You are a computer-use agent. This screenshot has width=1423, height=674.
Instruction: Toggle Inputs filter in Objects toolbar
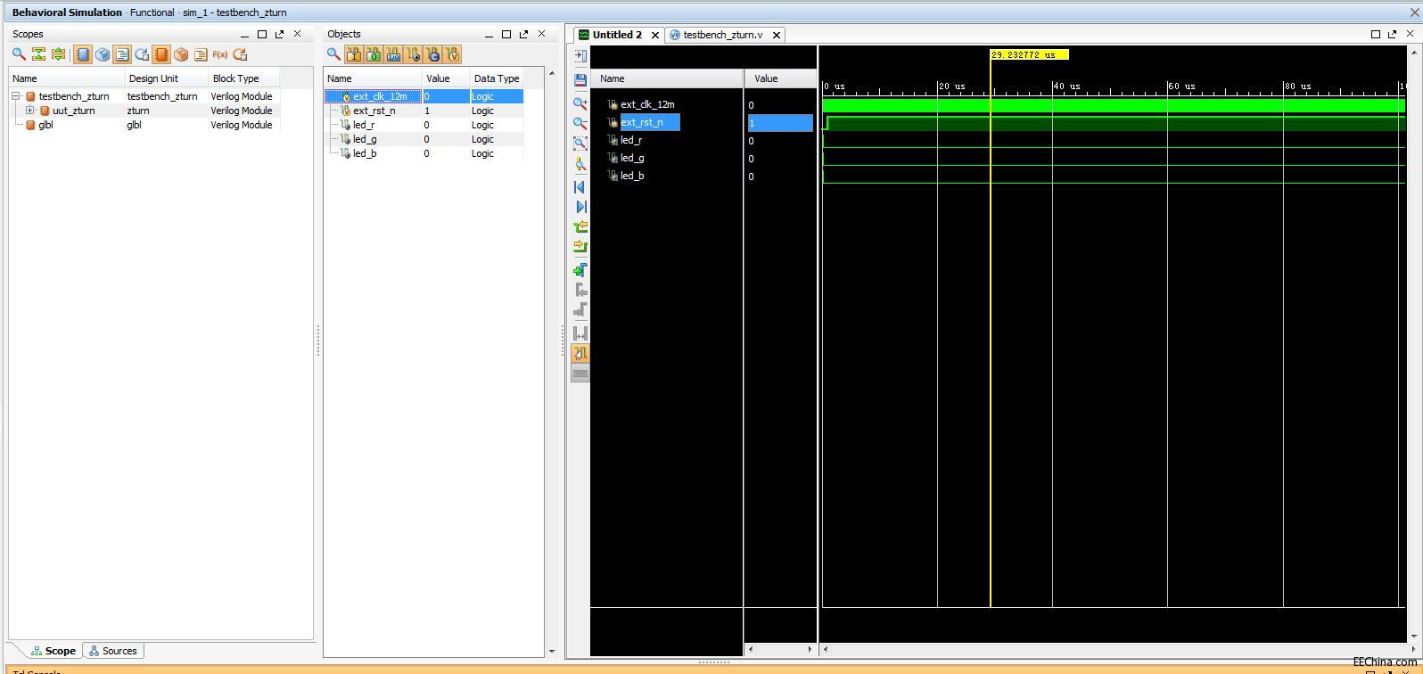point(354,54)
